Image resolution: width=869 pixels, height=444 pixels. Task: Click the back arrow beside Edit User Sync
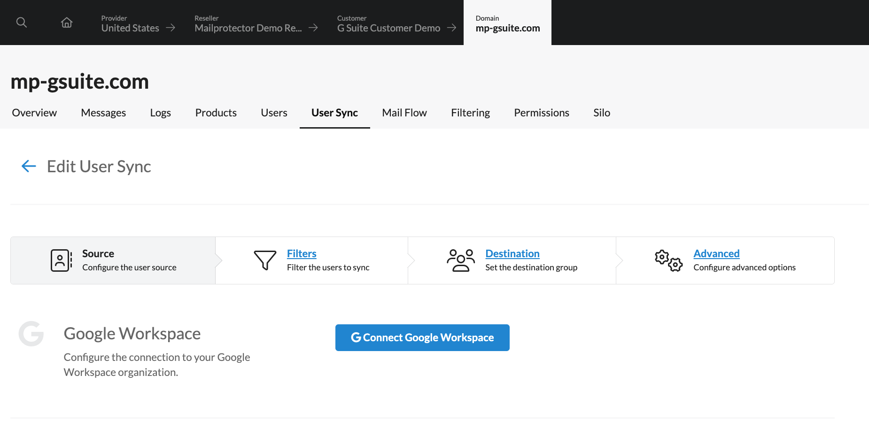pyautogui.click(x=29, y=166)
